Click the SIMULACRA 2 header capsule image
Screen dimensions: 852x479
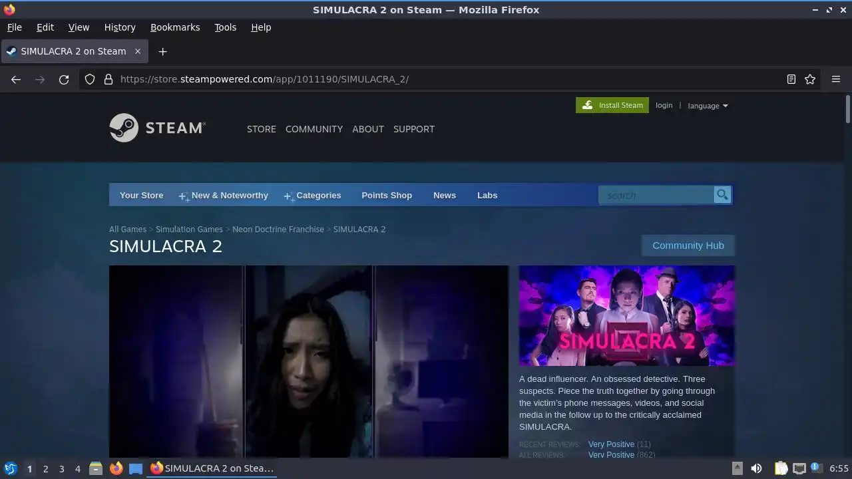[x=627, y=316]
